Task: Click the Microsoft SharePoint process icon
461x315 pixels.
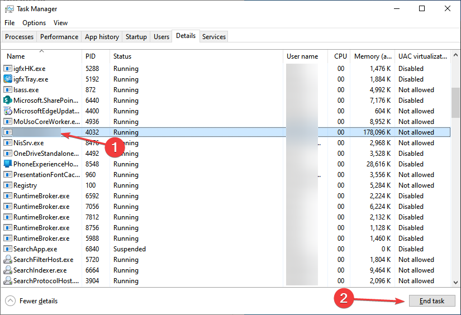Action: 8,101
